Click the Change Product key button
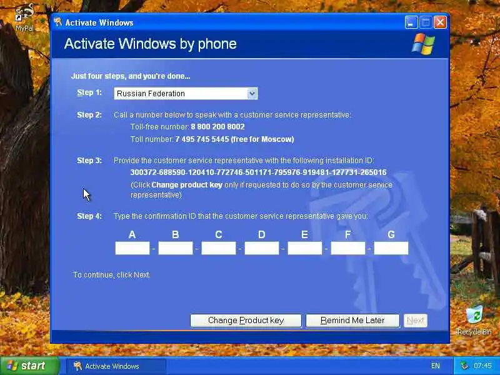500x375 pixels. click(246, 321)
